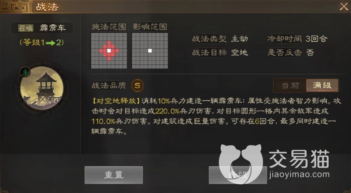This screenshot has height=193, width=351.
Task: Click the green level-up arrow in 等级1→2
Action: point(51,42)
